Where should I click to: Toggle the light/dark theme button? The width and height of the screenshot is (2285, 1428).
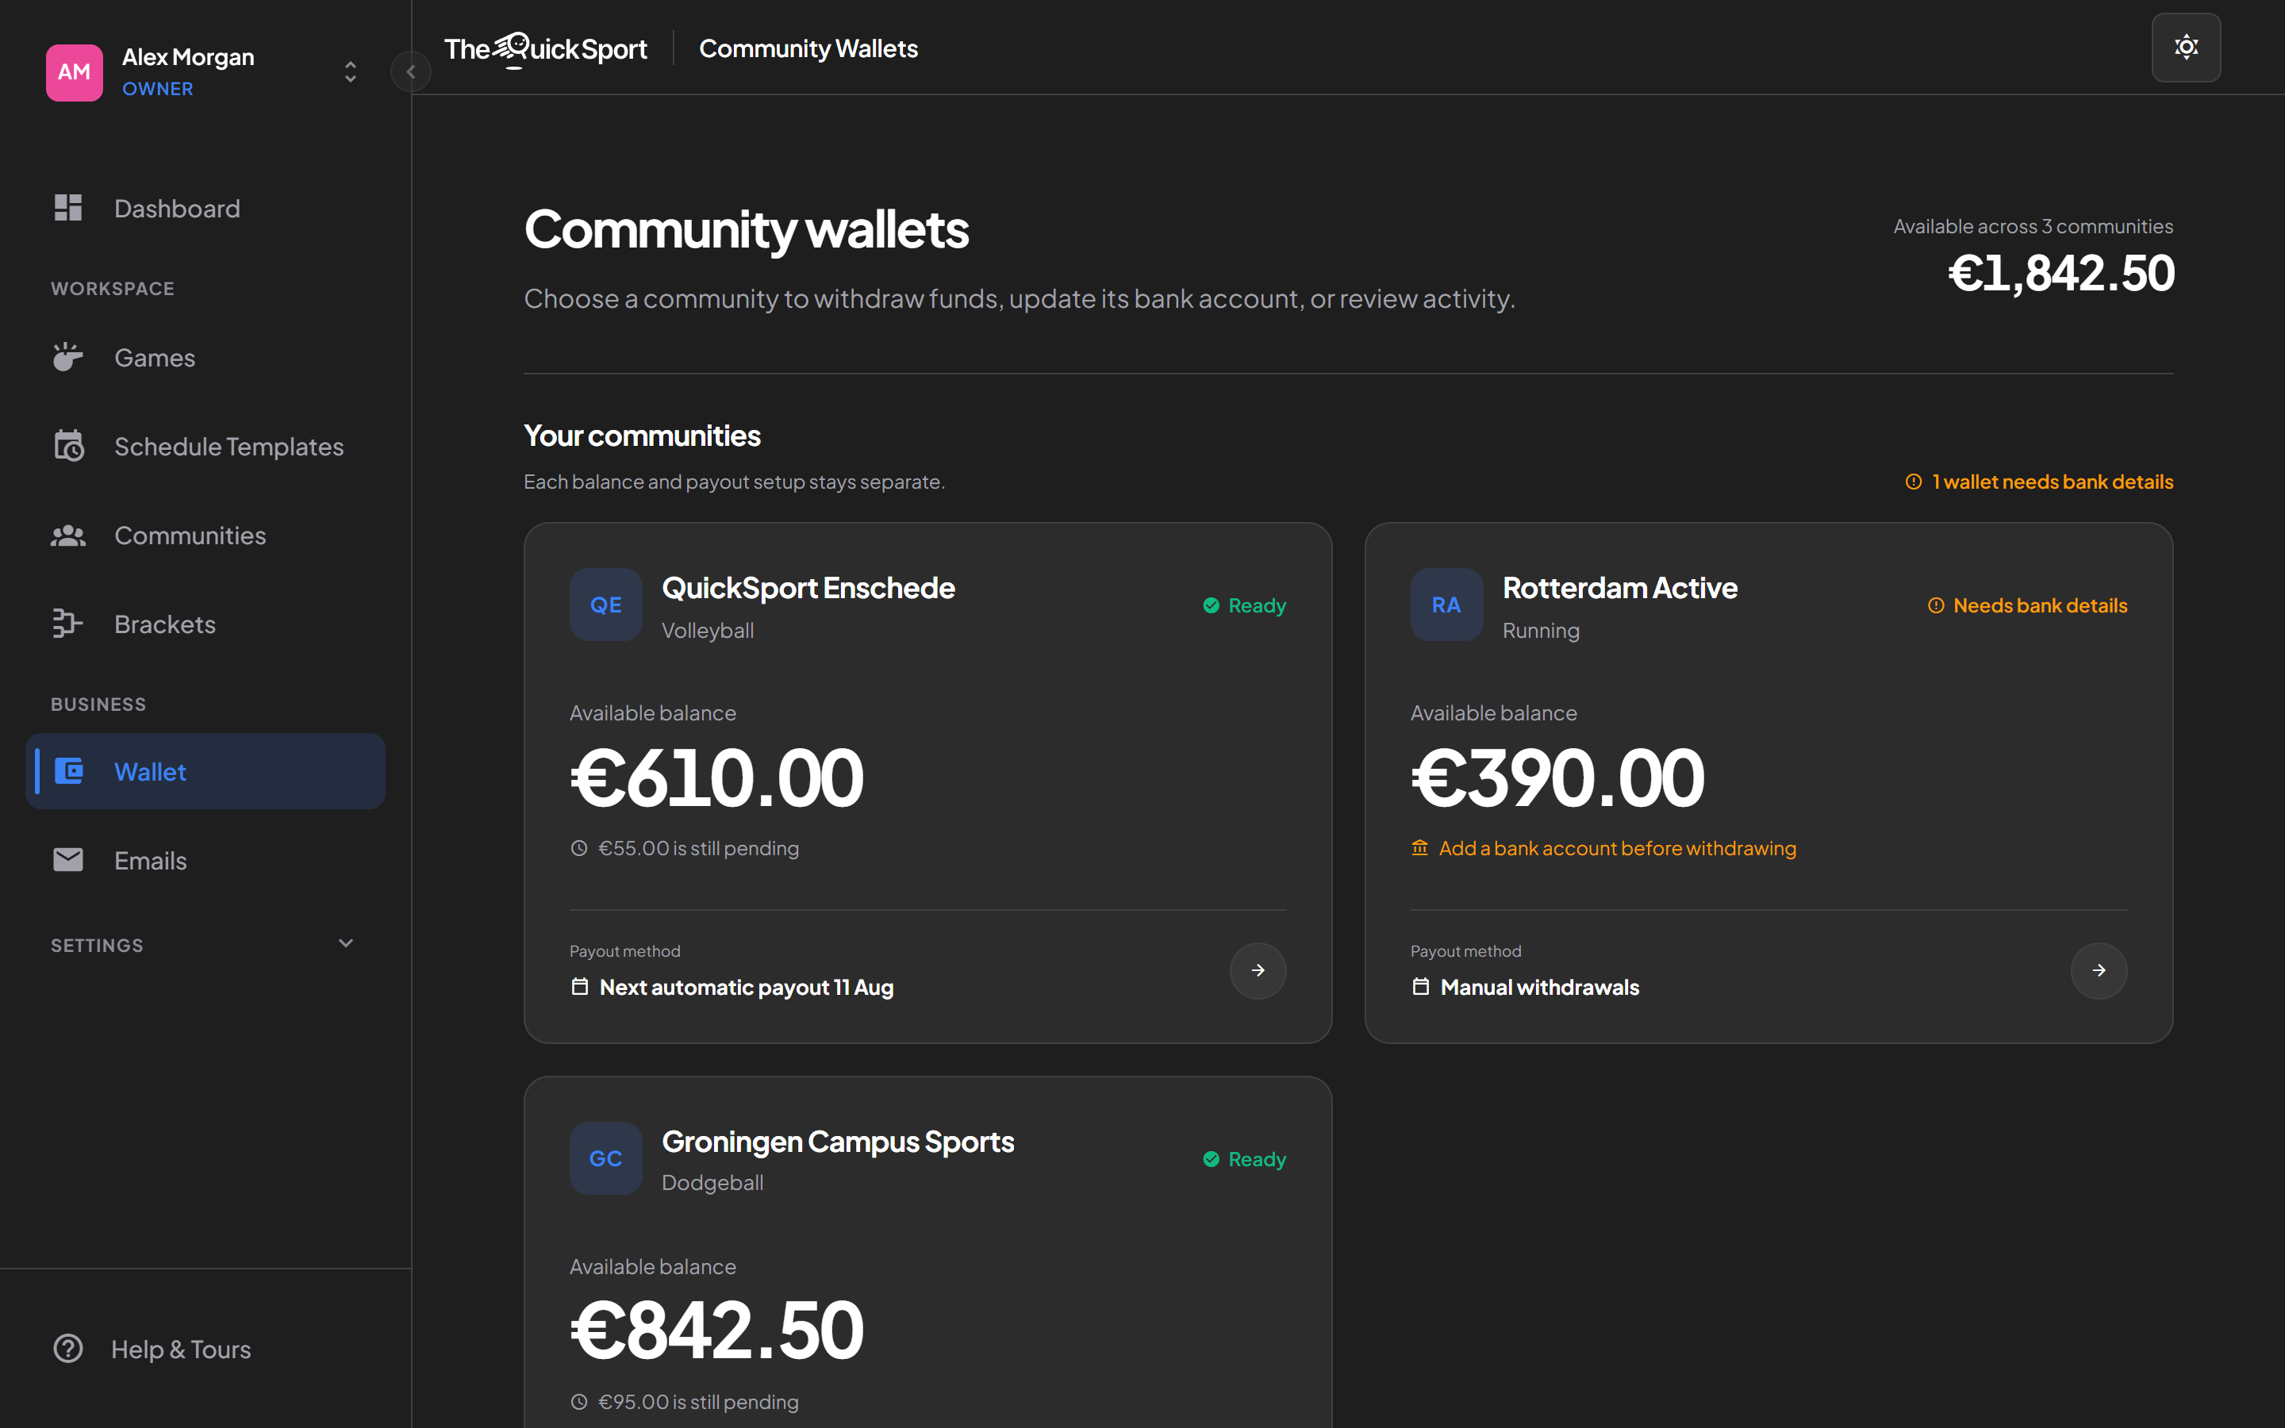pos(2186,48)
